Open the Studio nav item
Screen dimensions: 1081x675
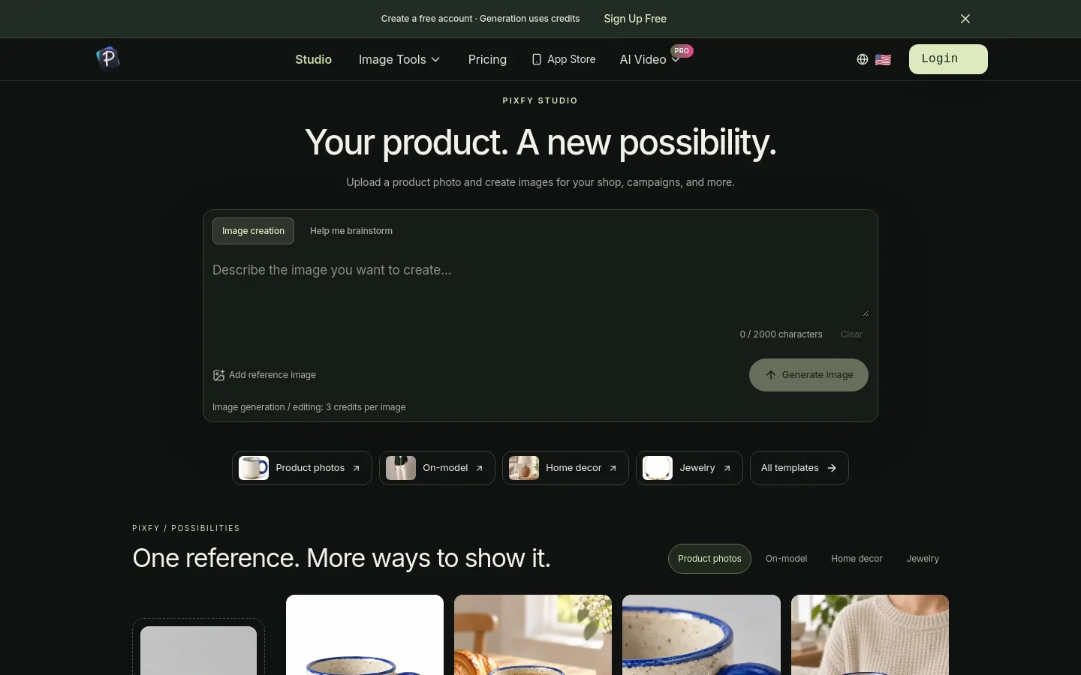tap(313, 59)
